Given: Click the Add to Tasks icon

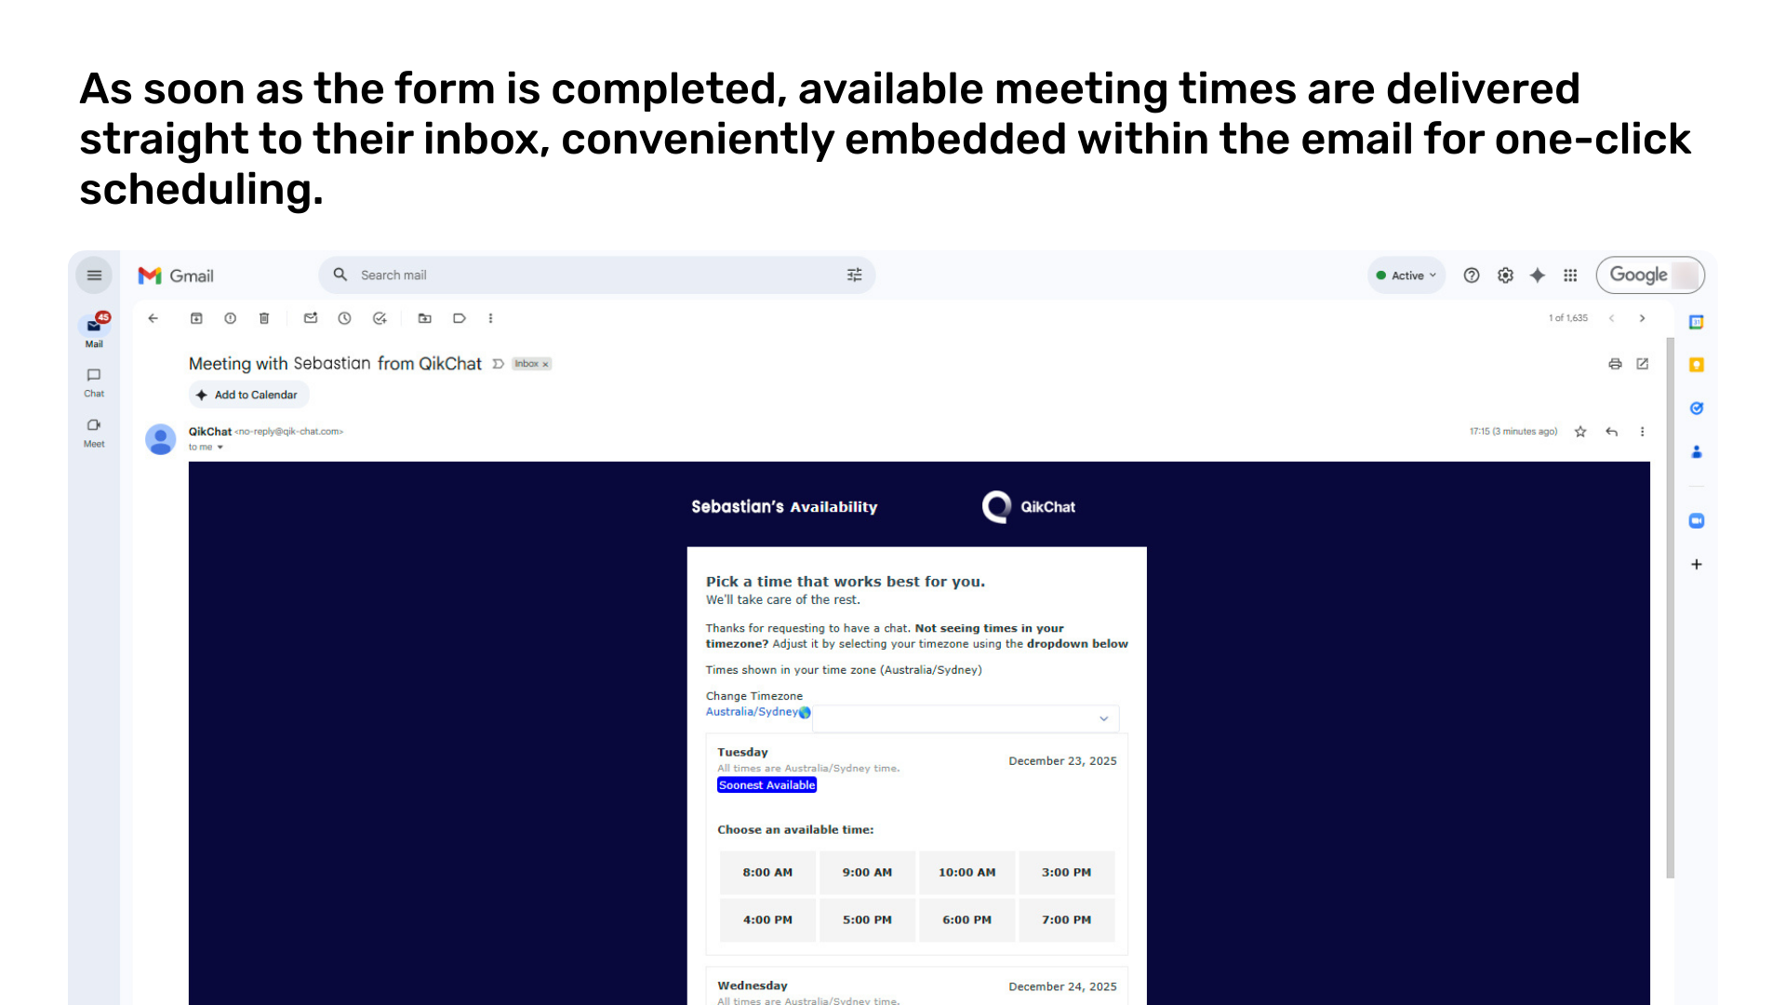Looking at the screenshot, I should pyautogui.click(x=380, y=318).
